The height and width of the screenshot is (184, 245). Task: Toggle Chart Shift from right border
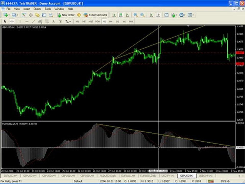(158, 15)
